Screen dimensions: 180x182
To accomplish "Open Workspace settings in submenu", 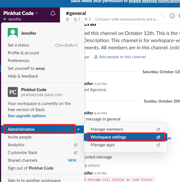I will click(x=126, y=137).
